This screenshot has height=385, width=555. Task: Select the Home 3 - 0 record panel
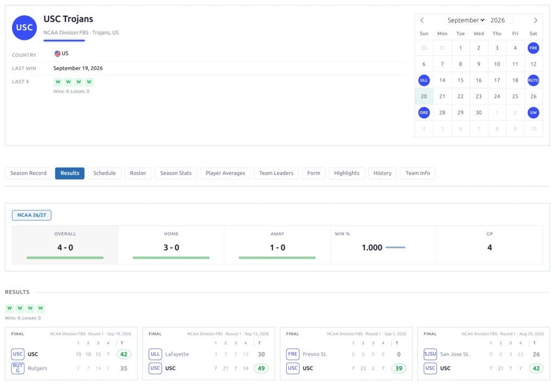(x=171, y=245)
